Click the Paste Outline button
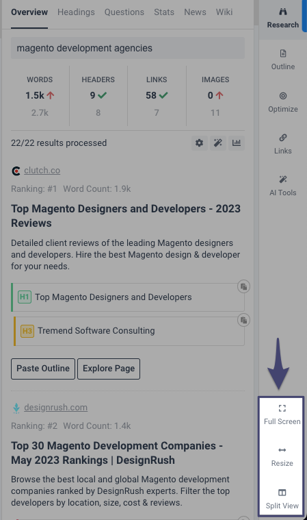307x520 pixels. tap(43, 369)
